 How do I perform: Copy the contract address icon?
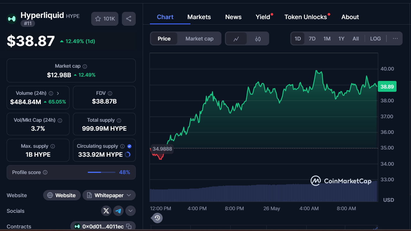129,226
